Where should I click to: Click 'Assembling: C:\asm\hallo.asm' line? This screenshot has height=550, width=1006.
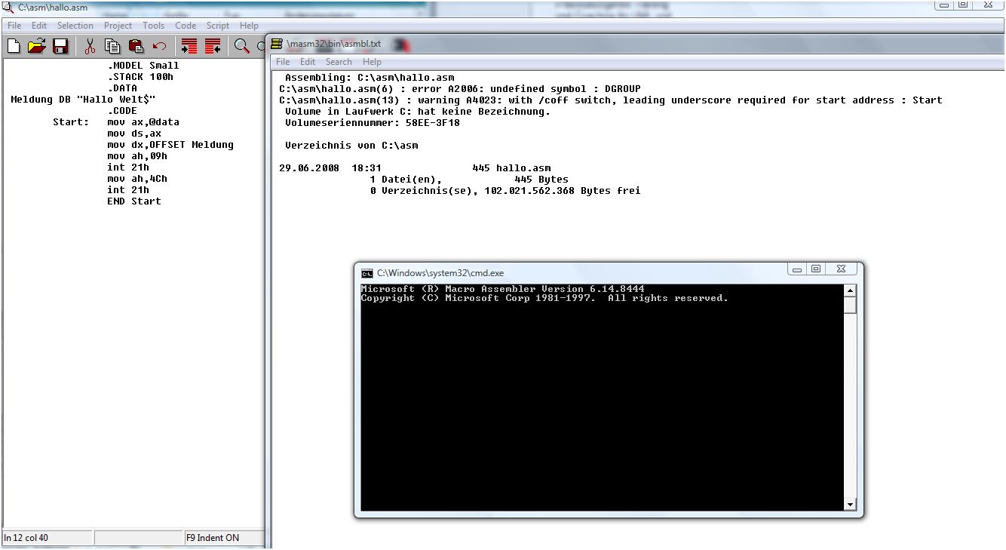point(370,77)
